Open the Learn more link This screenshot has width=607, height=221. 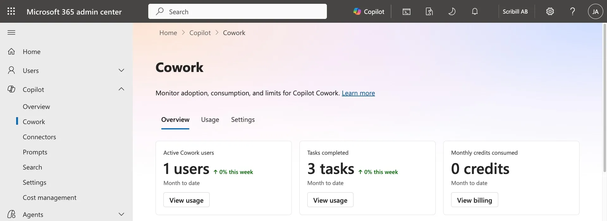[358, 93]
